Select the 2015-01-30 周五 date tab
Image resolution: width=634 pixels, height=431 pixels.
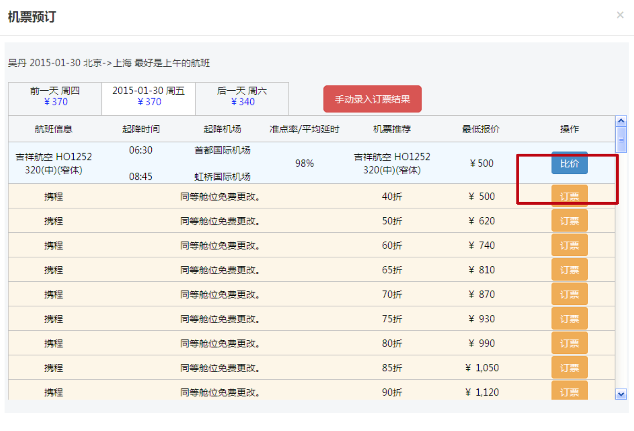(x=149, y=98)
